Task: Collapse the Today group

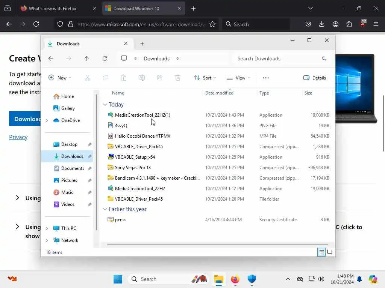Action: pos(105,105)
